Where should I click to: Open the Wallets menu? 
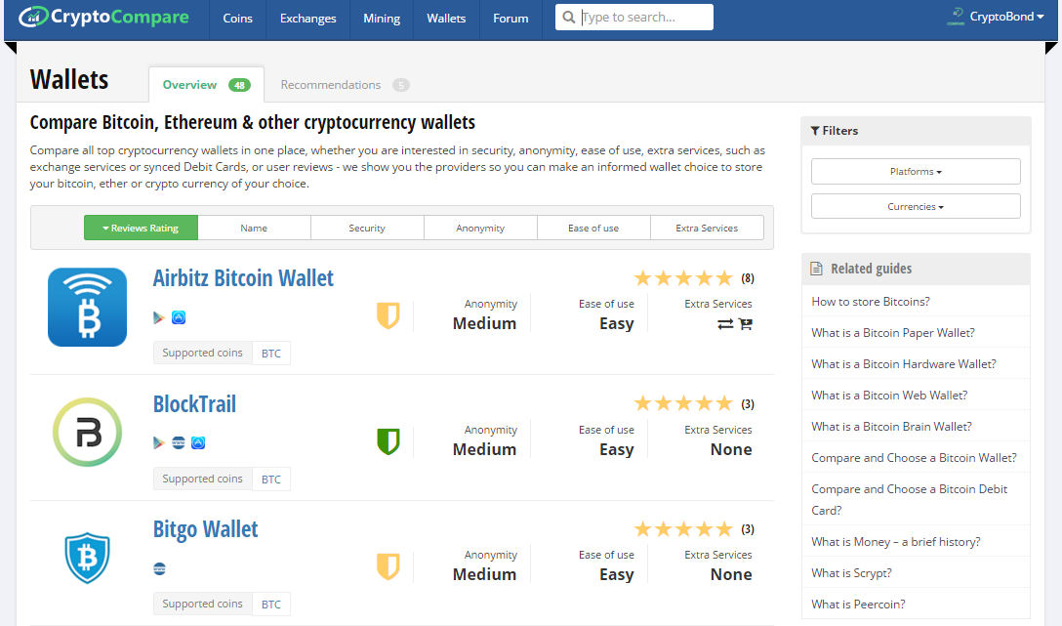446,19
